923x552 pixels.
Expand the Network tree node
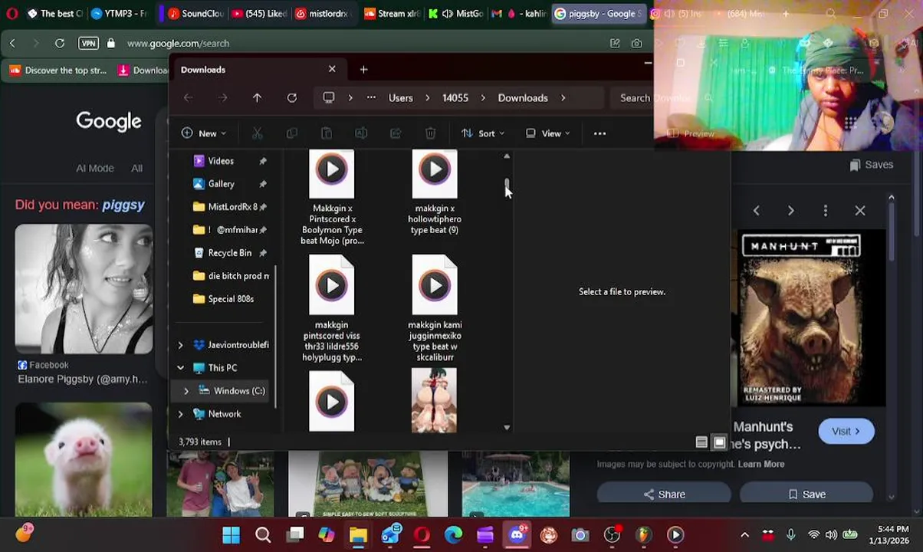tap(181, 414)
